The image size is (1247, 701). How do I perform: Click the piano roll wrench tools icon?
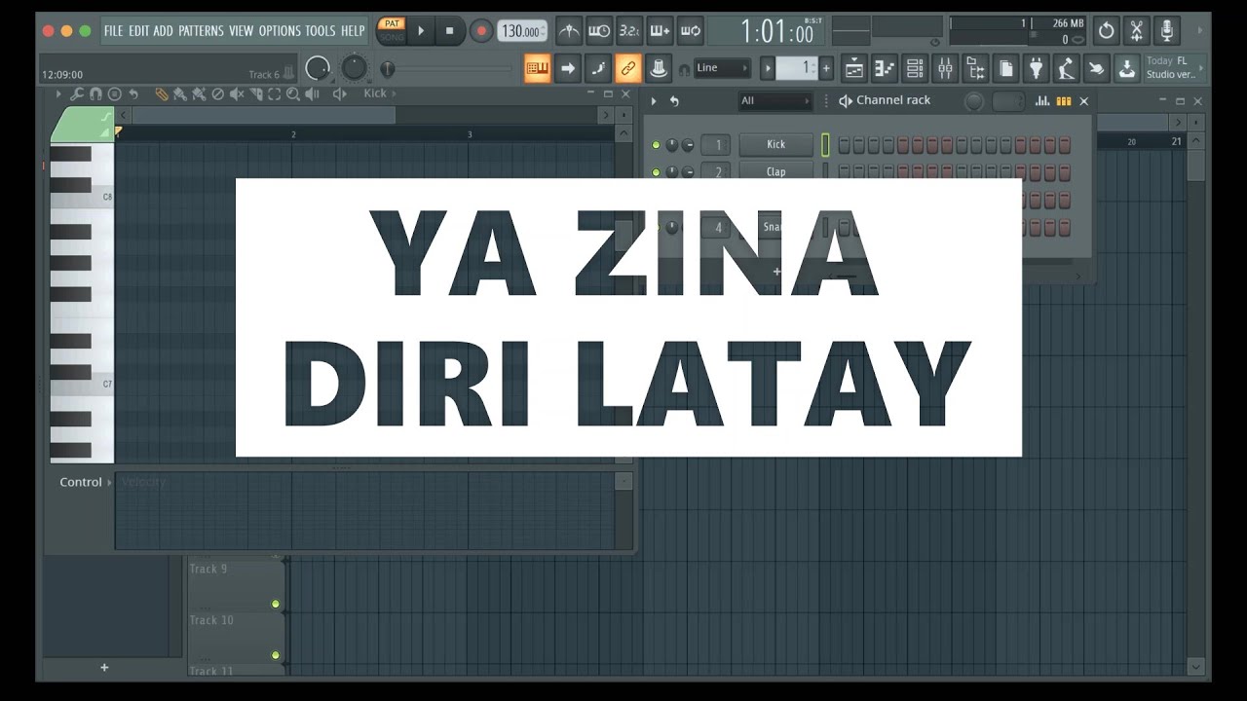click(x=76, y=94)
